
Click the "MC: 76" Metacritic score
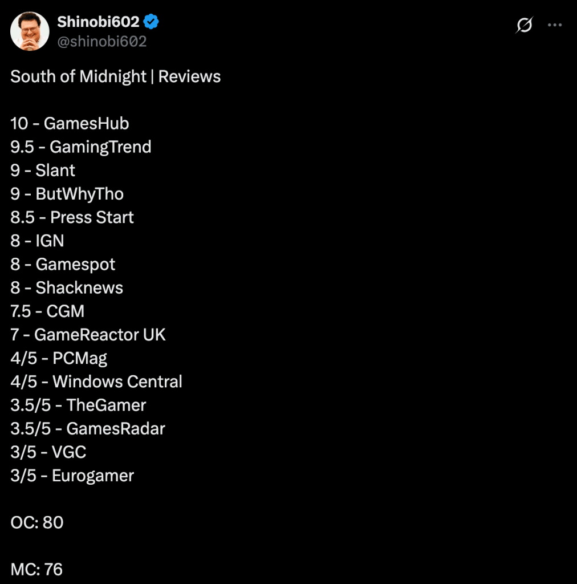point(36,569)
